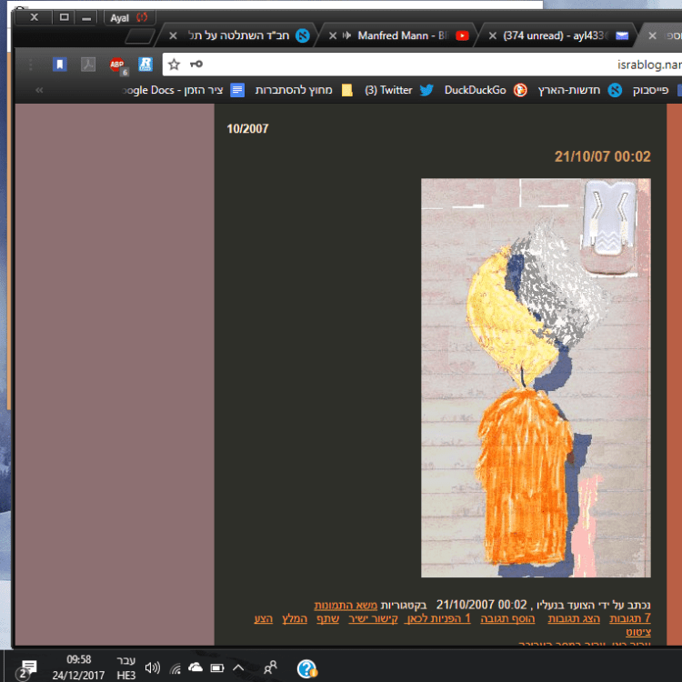
Task: Open Windows notification center icon
Action: (x=27, y=668)
